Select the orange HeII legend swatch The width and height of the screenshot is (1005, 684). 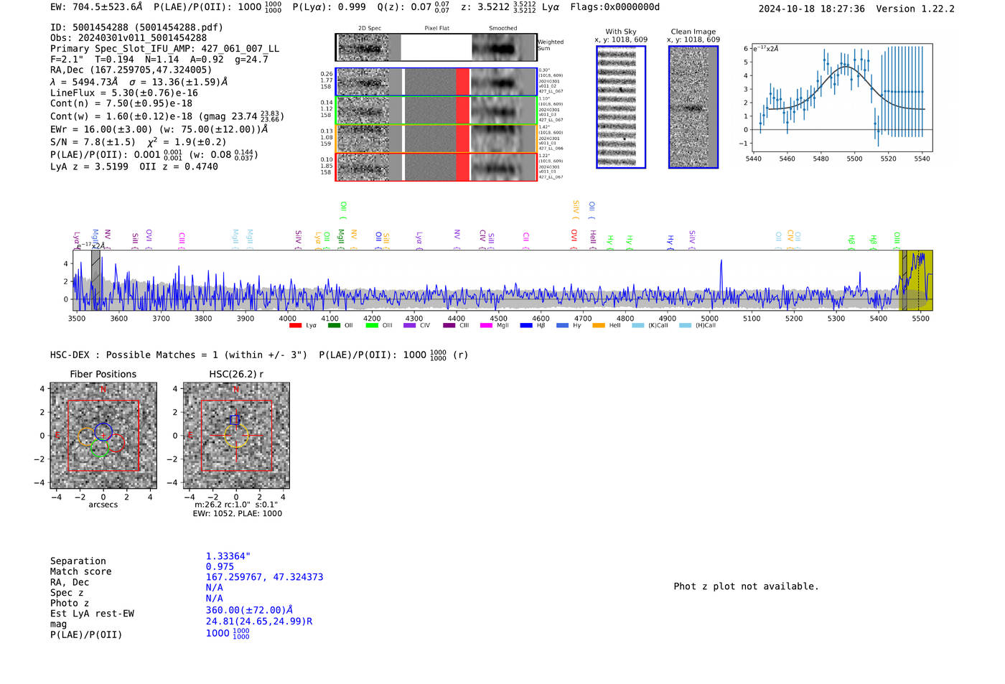click(599, 326)
